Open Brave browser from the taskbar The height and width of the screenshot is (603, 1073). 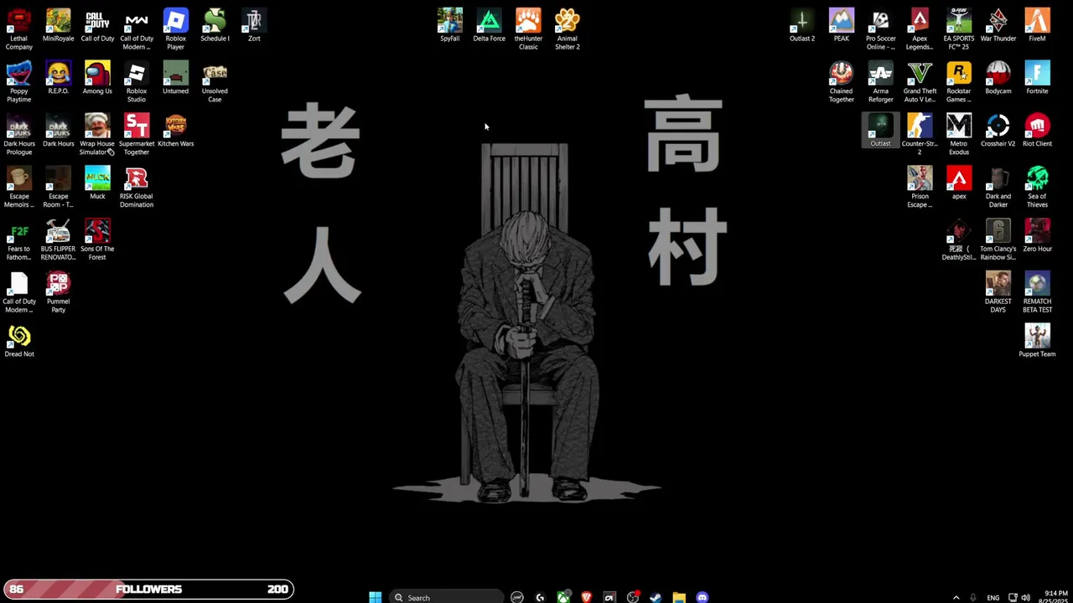(586, 597)
